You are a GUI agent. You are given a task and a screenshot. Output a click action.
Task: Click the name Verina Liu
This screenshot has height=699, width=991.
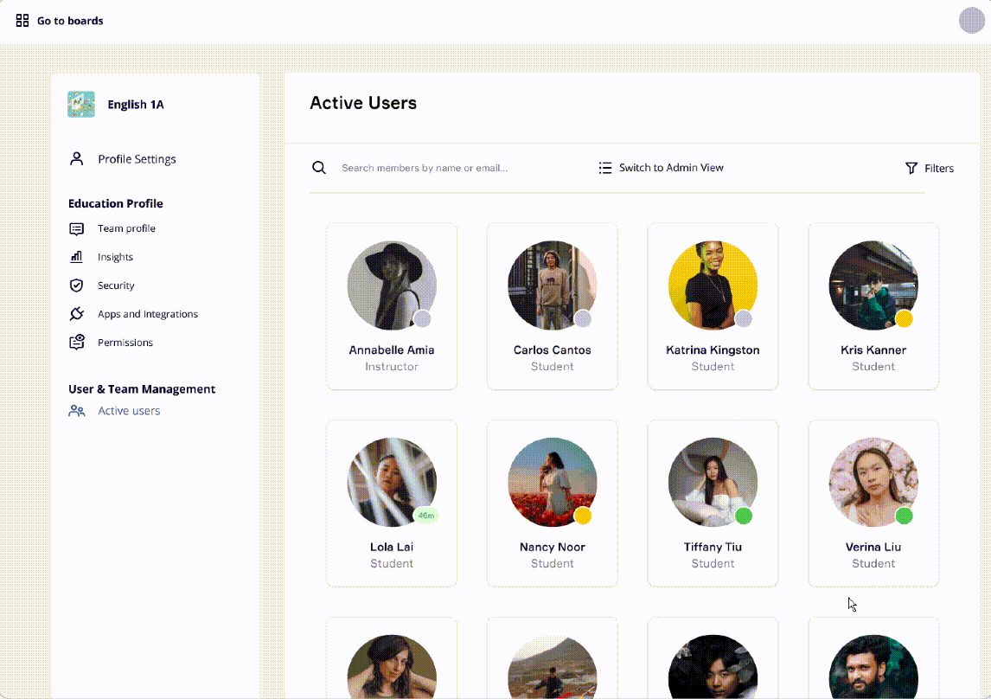tap(873, 547)
